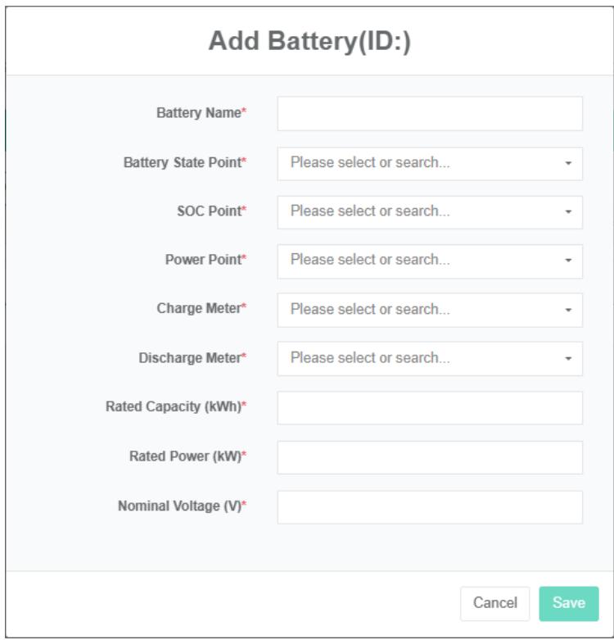Click the Charge Meter caret icon
Viewport: 614px width, 640px height.
(568, 310)
